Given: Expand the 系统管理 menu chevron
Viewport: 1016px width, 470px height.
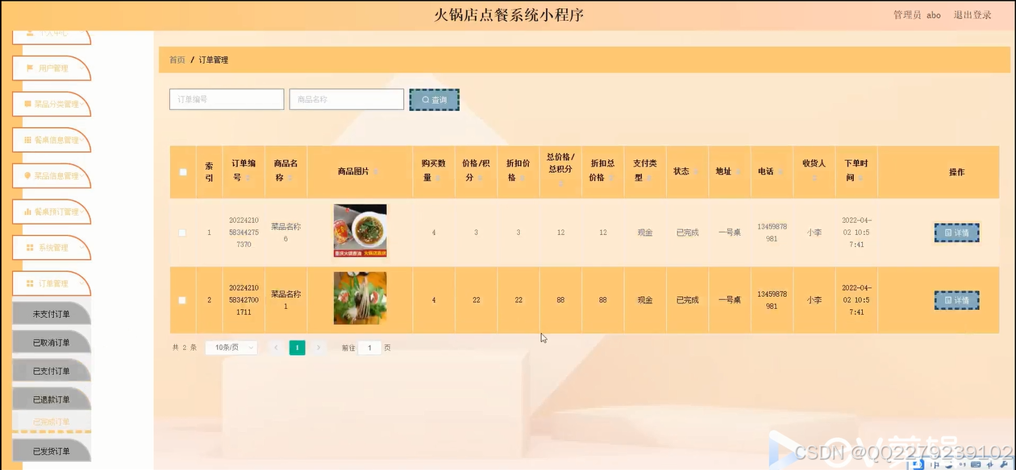Looking at the screenshot, I should tap(81, 248).
